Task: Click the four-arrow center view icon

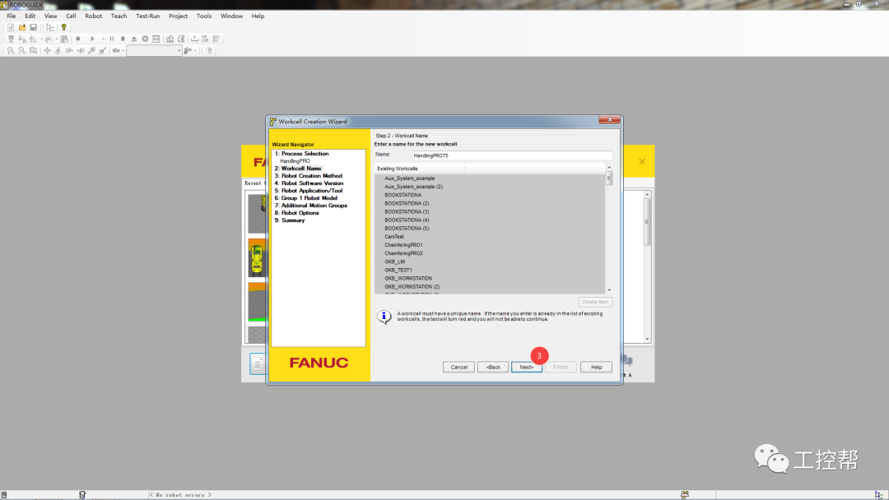Action: click(47, 50)
